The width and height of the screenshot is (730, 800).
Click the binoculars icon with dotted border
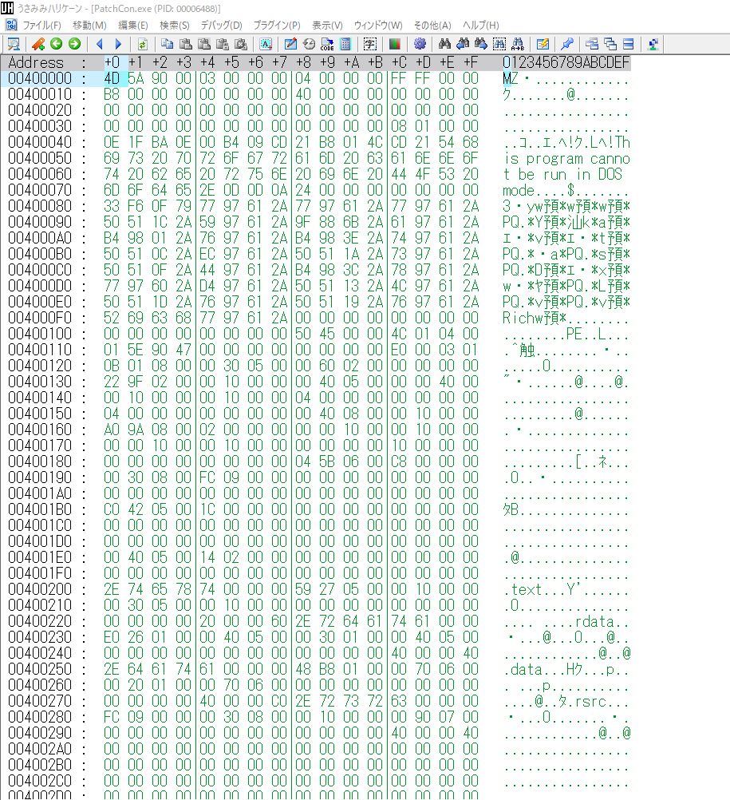coord(499,45)
